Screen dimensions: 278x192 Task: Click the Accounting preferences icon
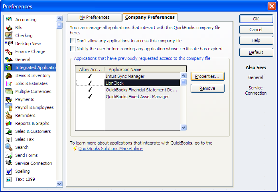pos(8,19)
